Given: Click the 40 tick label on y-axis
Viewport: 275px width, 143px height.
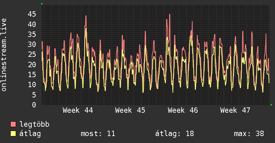Looking at the screenshot, I should tap(32, 24).
